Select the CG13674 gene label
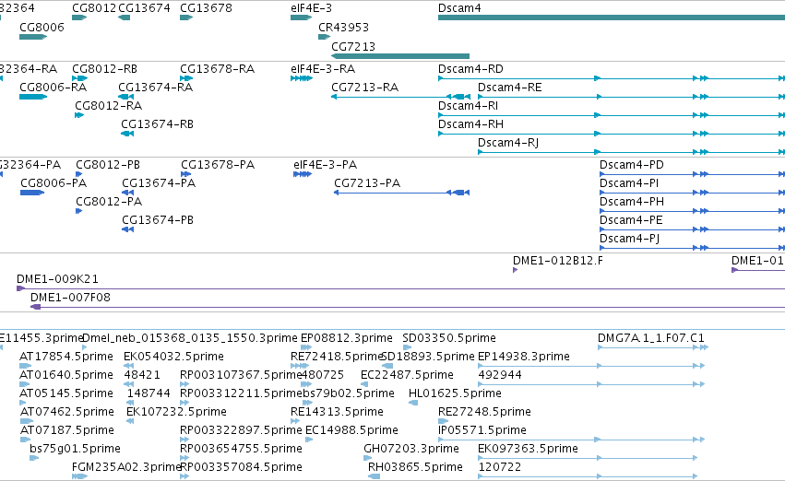 point(144,8)
